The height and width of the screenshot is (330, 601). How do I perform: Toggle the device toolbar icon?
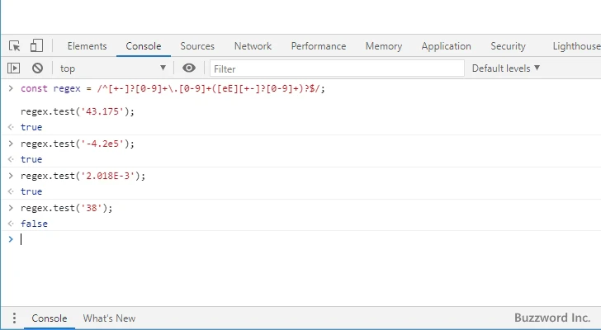[x=36, y=46]
